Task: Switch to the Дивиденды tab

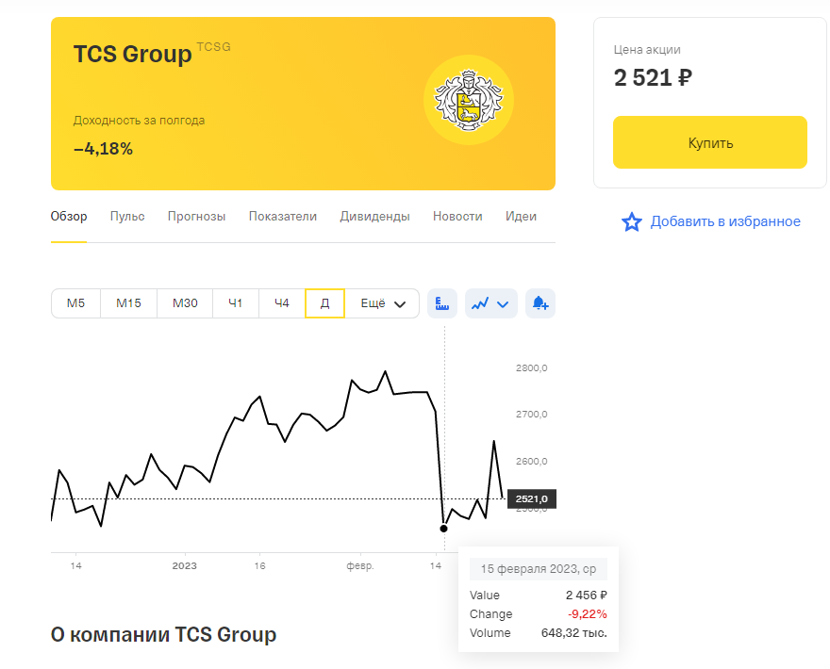Action: [374, 217]
